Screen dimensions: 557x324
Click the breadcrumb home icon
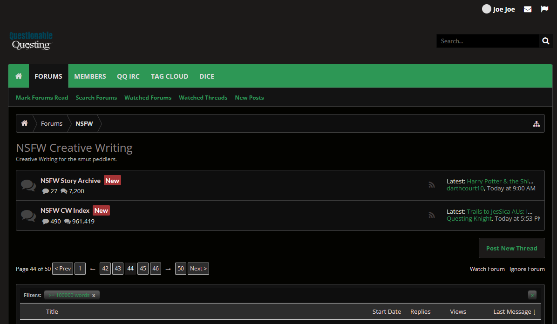24,123
